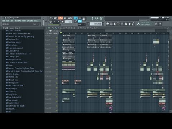Open the FILE menu
The width and height of the screenshot is (172, 129).
pyautogui.click(x=4, y=21)
